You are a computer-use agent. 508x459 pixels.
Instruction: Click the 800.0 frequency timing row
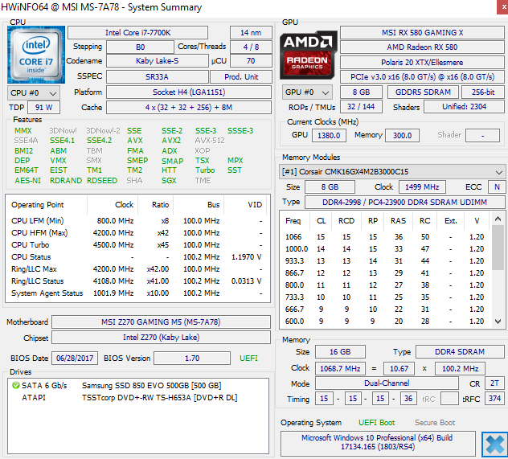coord(385,285)
